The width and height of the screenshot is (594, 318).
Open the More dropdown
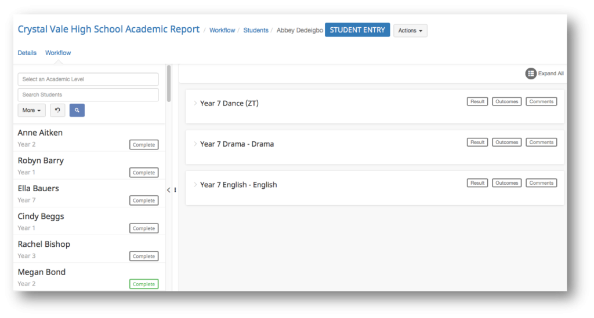tap(31, 111)
